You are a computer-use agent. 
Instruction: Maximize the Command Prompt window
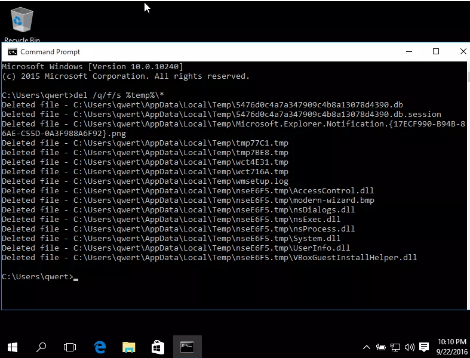pos(436,52)
